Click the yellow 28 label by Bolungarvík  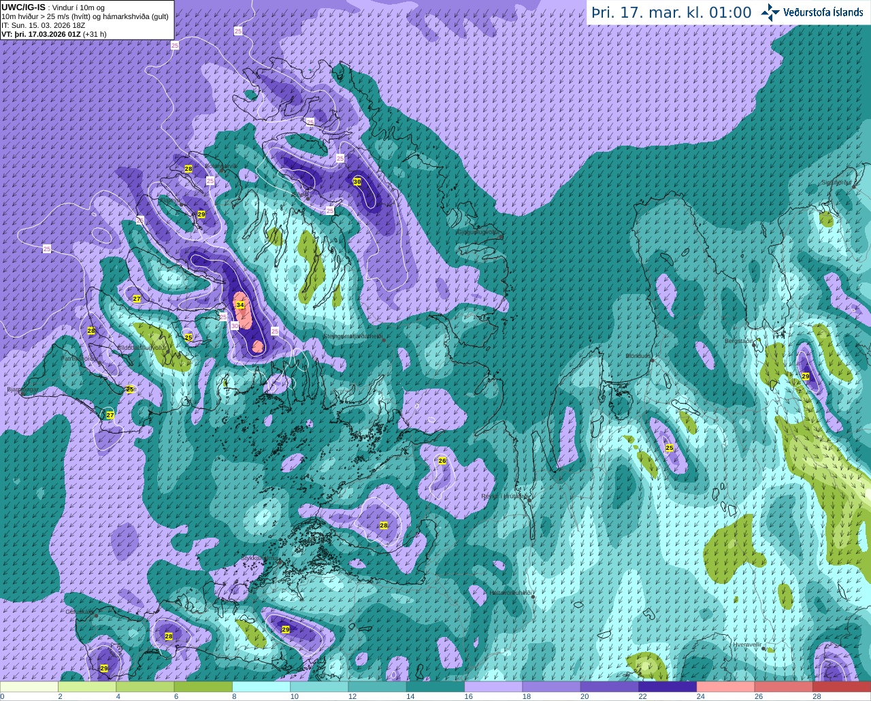[x=188, y=168]
